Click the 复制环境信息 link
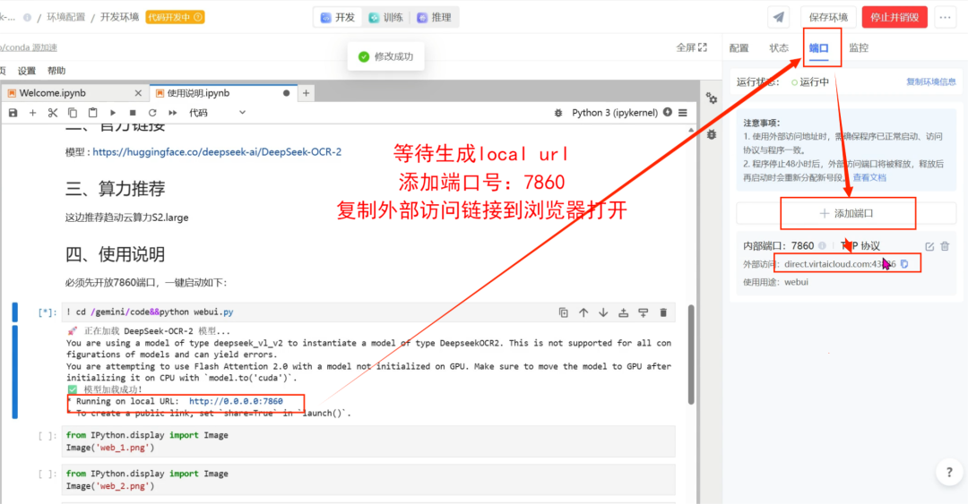Viewport: 968px width, 504px height. 931,82
